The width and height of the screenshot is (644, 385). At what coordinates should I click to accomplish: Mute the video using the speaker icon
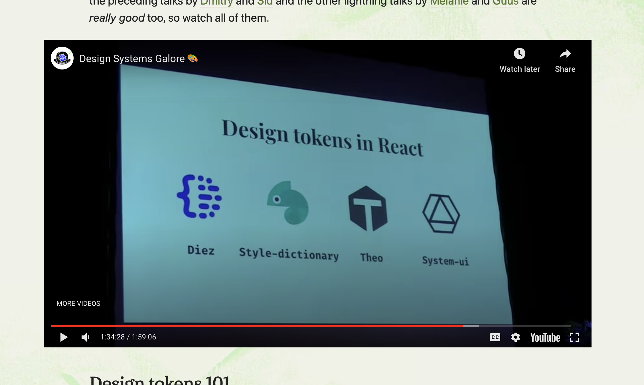(85, 337)
